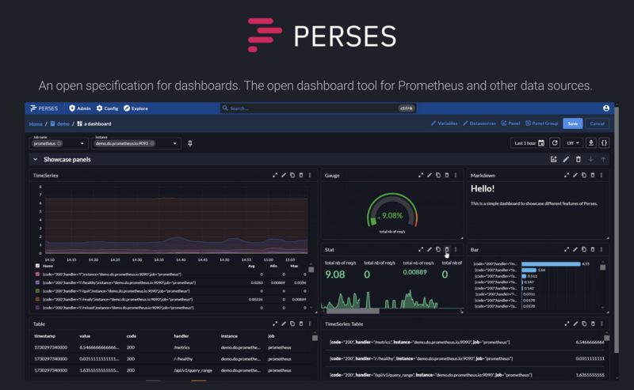The height and width of the screenshot is (390, 634).
Task: Duplicate the Stat panel
Action: 438,249
